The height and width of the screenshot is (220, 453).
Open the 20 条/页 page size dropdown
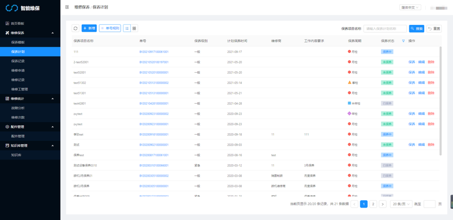[401, 204]
